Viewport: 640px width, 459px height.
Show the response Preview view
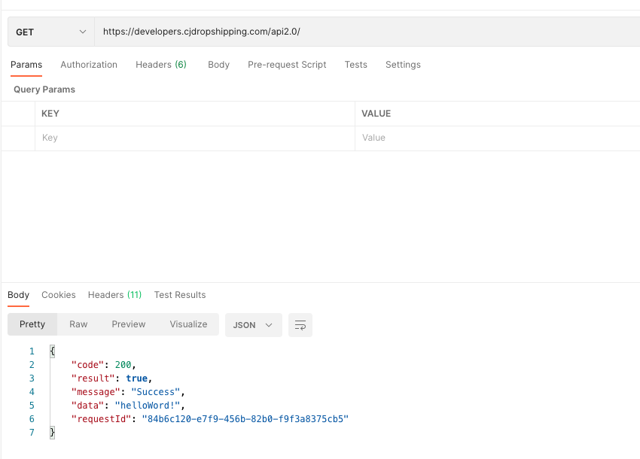click(129, 324)
